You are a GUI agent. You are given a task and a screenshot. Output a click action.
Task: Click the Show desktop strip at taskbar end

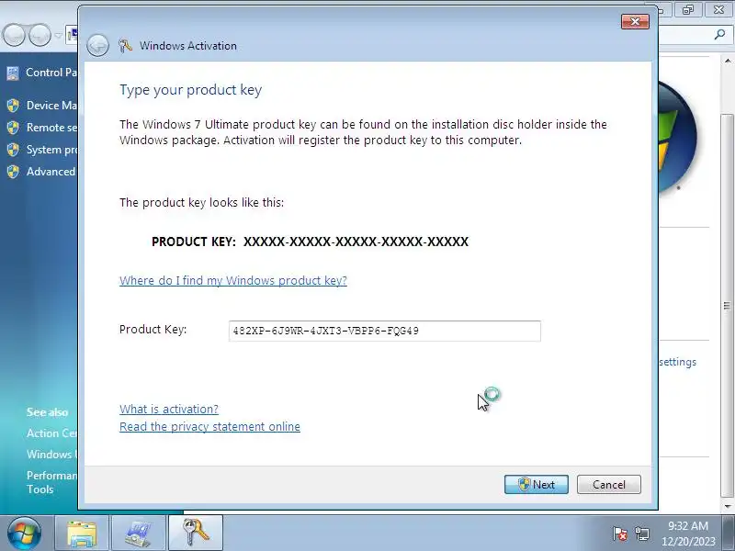coord(729,534)
